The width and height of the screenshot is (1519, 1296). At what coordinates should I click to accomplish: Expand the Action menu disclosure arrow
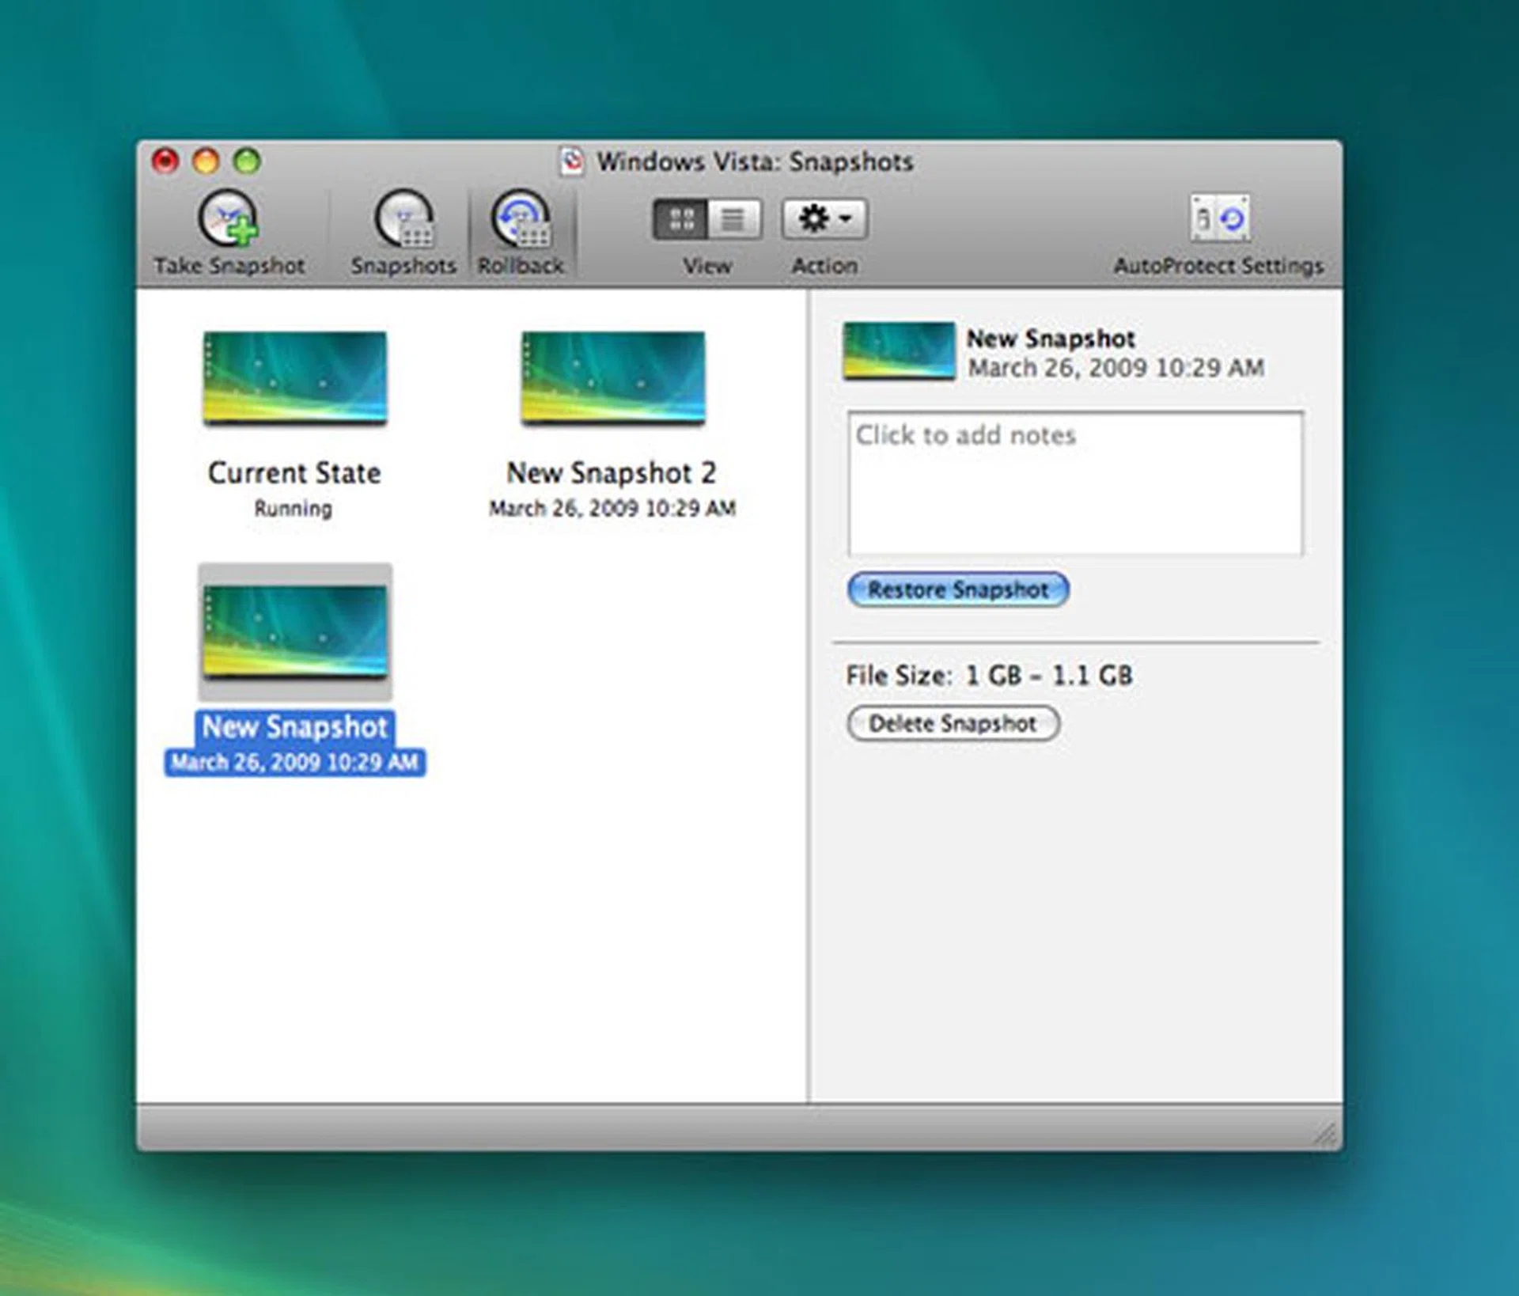click(843, 219)
